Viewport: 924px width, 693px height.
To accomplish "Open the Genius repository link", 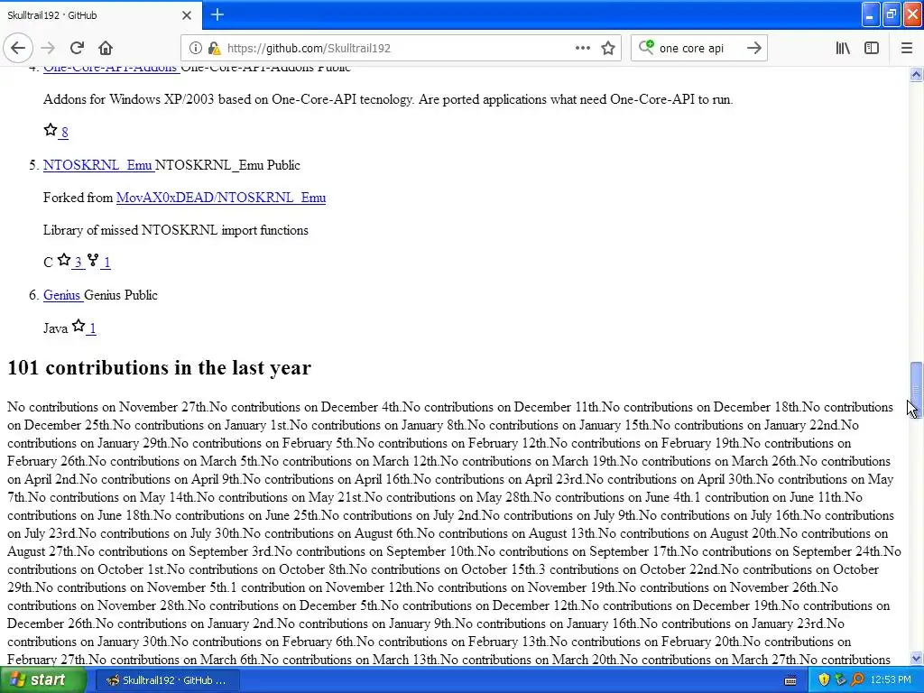I will coord(61,295).
